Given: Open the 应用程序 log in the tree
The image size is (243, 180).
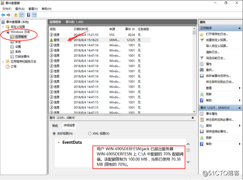Looking at the screenshot, I should coord(21,37).
